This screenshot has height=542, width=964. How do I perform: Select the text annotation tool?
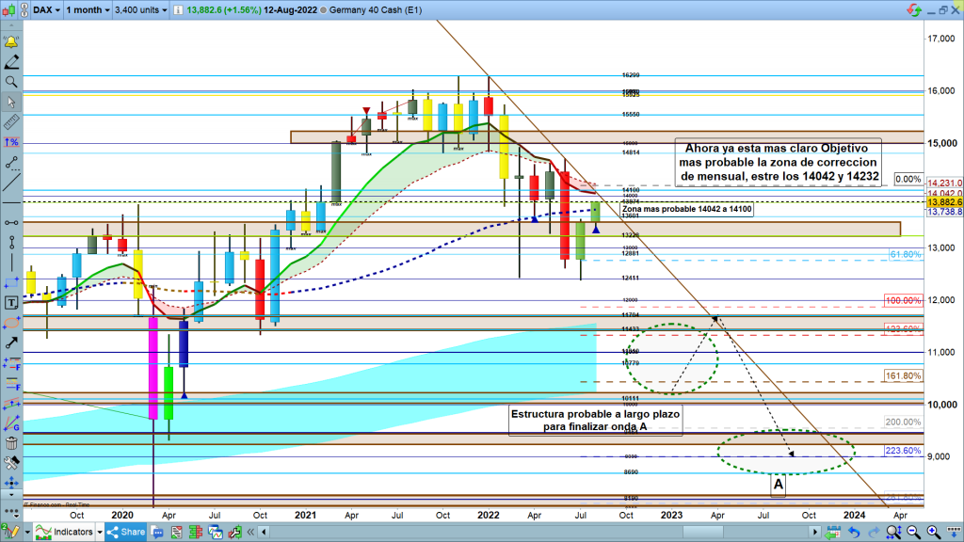[11, 303]
